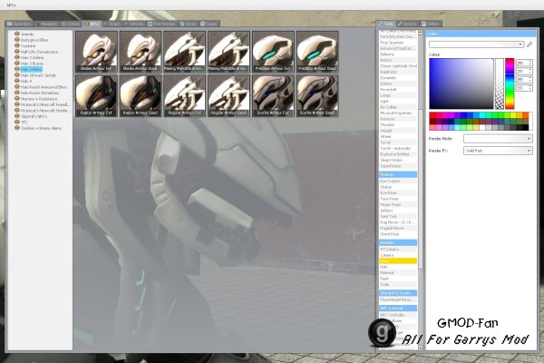Switch to the Spawnlists tab
Image resolution: width=544 pixels, height=363 pixels.
point(19,24)
